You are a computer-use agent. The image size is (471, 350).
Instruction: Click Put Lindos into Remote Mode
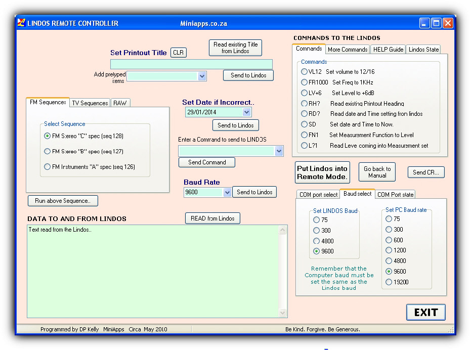pos(322,172)
